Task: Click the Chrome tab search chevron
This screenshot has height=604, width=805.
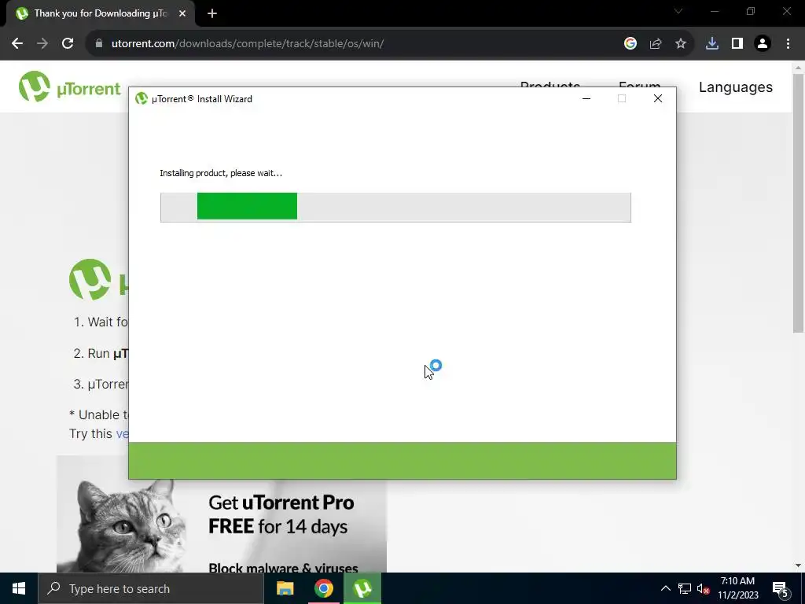Action: [678, 11]
